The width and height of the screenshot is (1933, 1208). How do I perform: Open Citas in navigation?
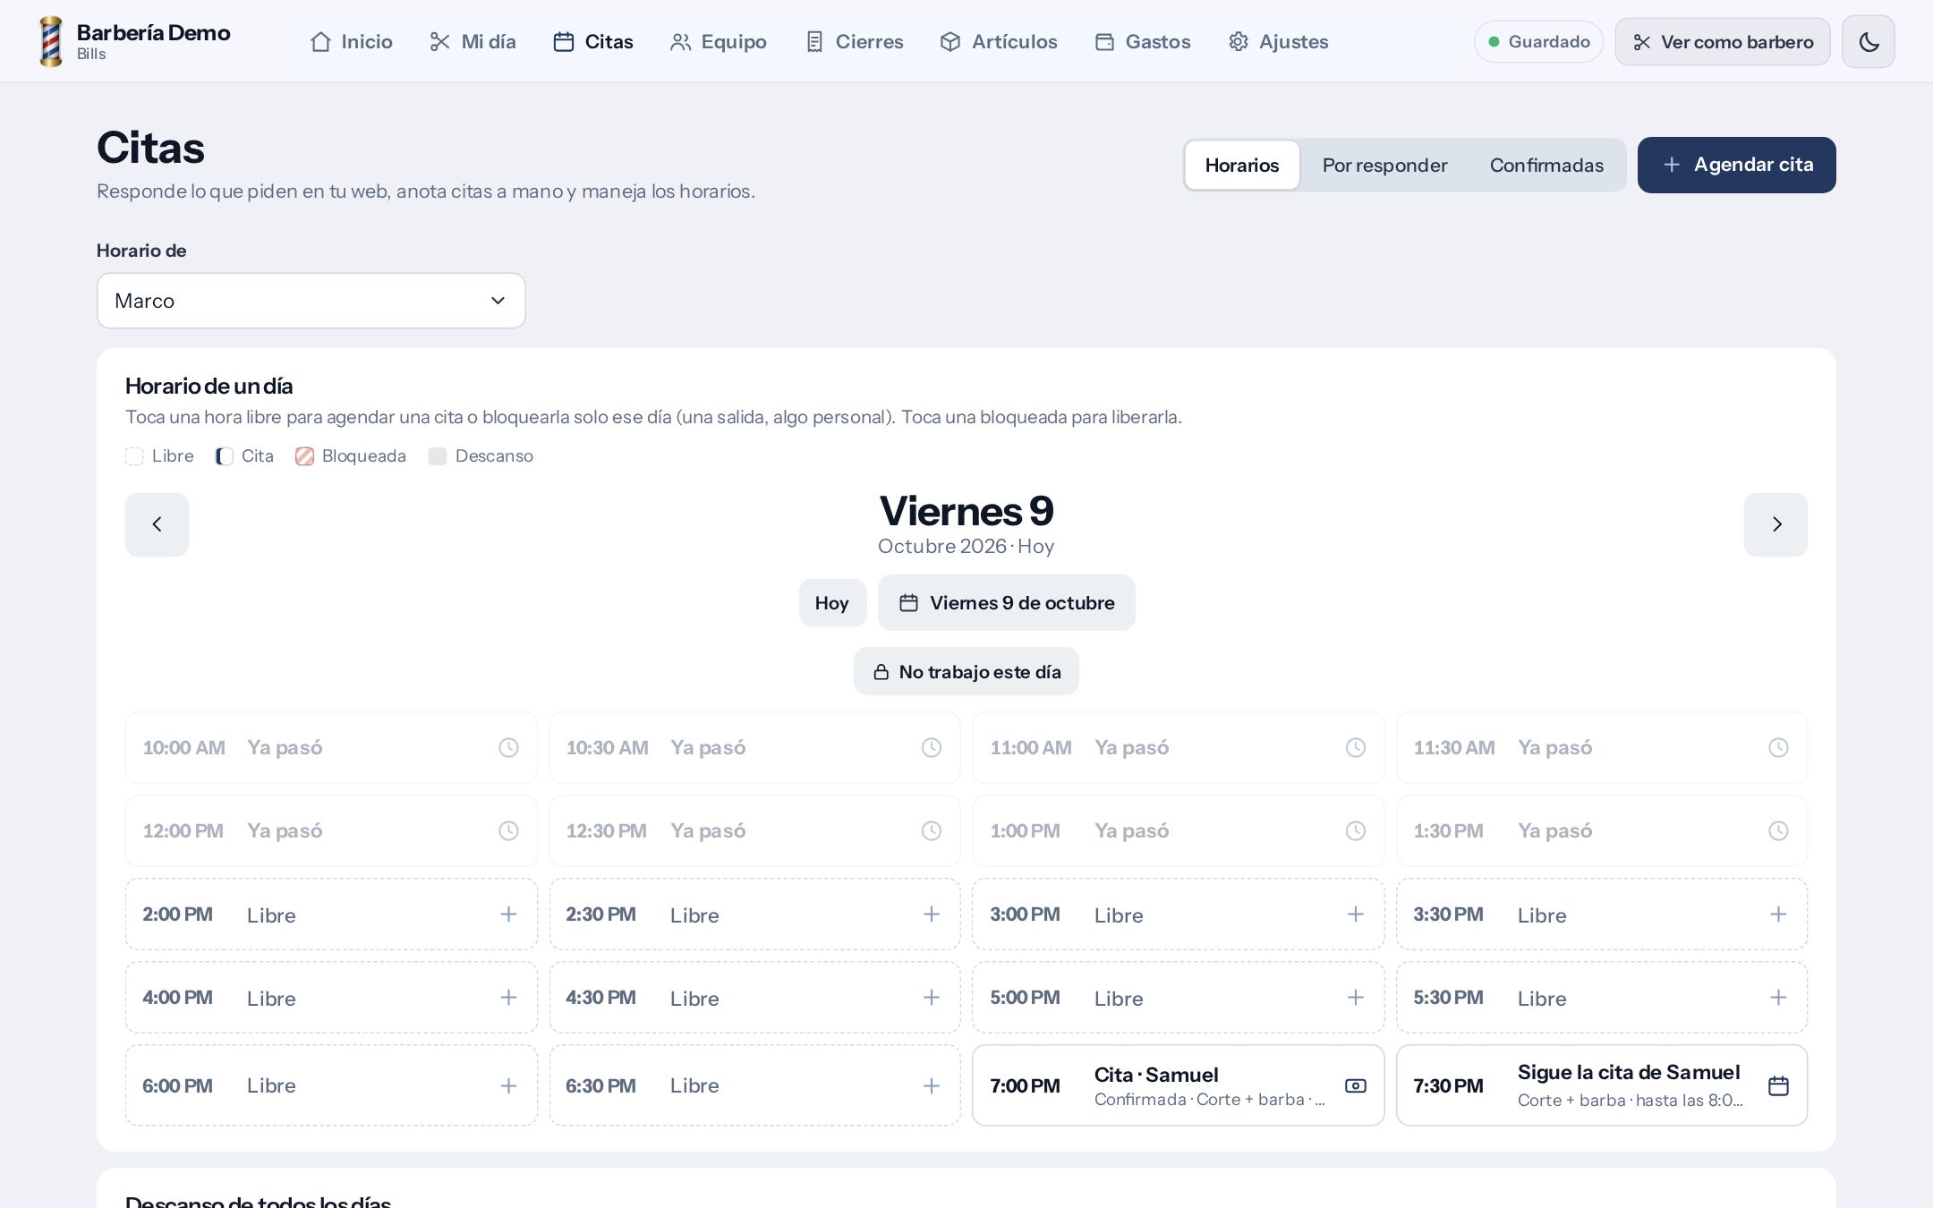[x=592, y=42]
